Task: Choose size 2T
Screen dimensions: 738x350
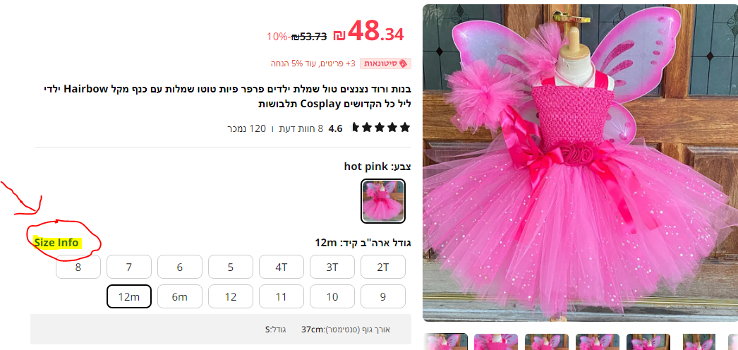Action: coord(383,267)
